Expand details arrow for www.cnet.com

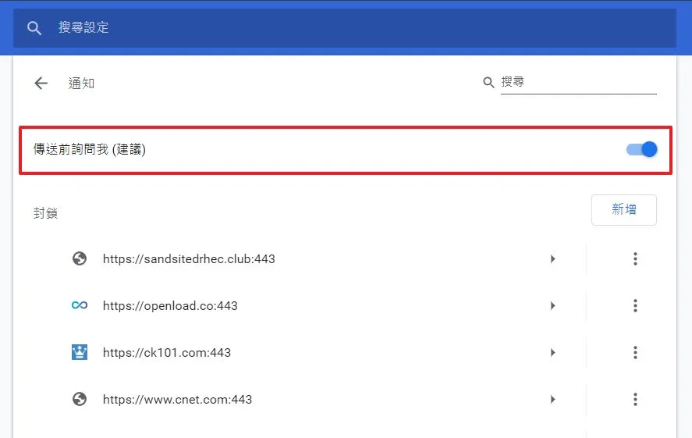(552, 399)
